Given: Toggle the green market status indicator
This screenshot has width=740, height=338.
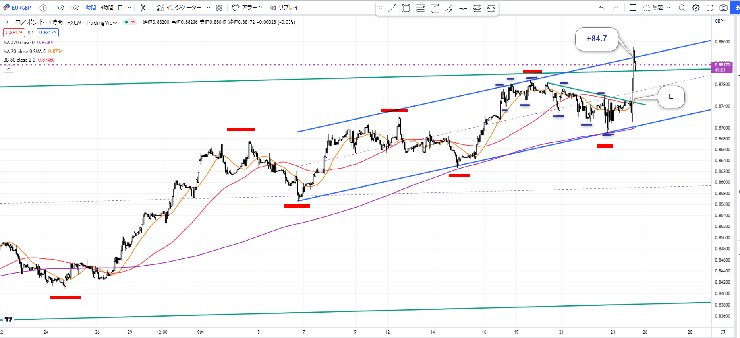Looking at the screenshot, I should pyautogui.click(x=126, y=22).
